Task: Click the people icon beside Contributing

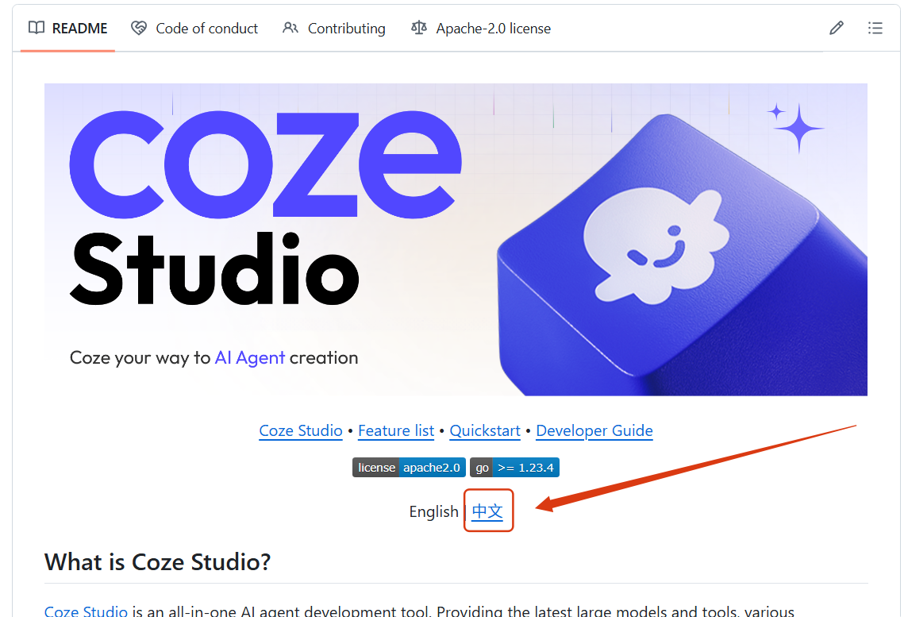Action: click(x=290, y=28)
